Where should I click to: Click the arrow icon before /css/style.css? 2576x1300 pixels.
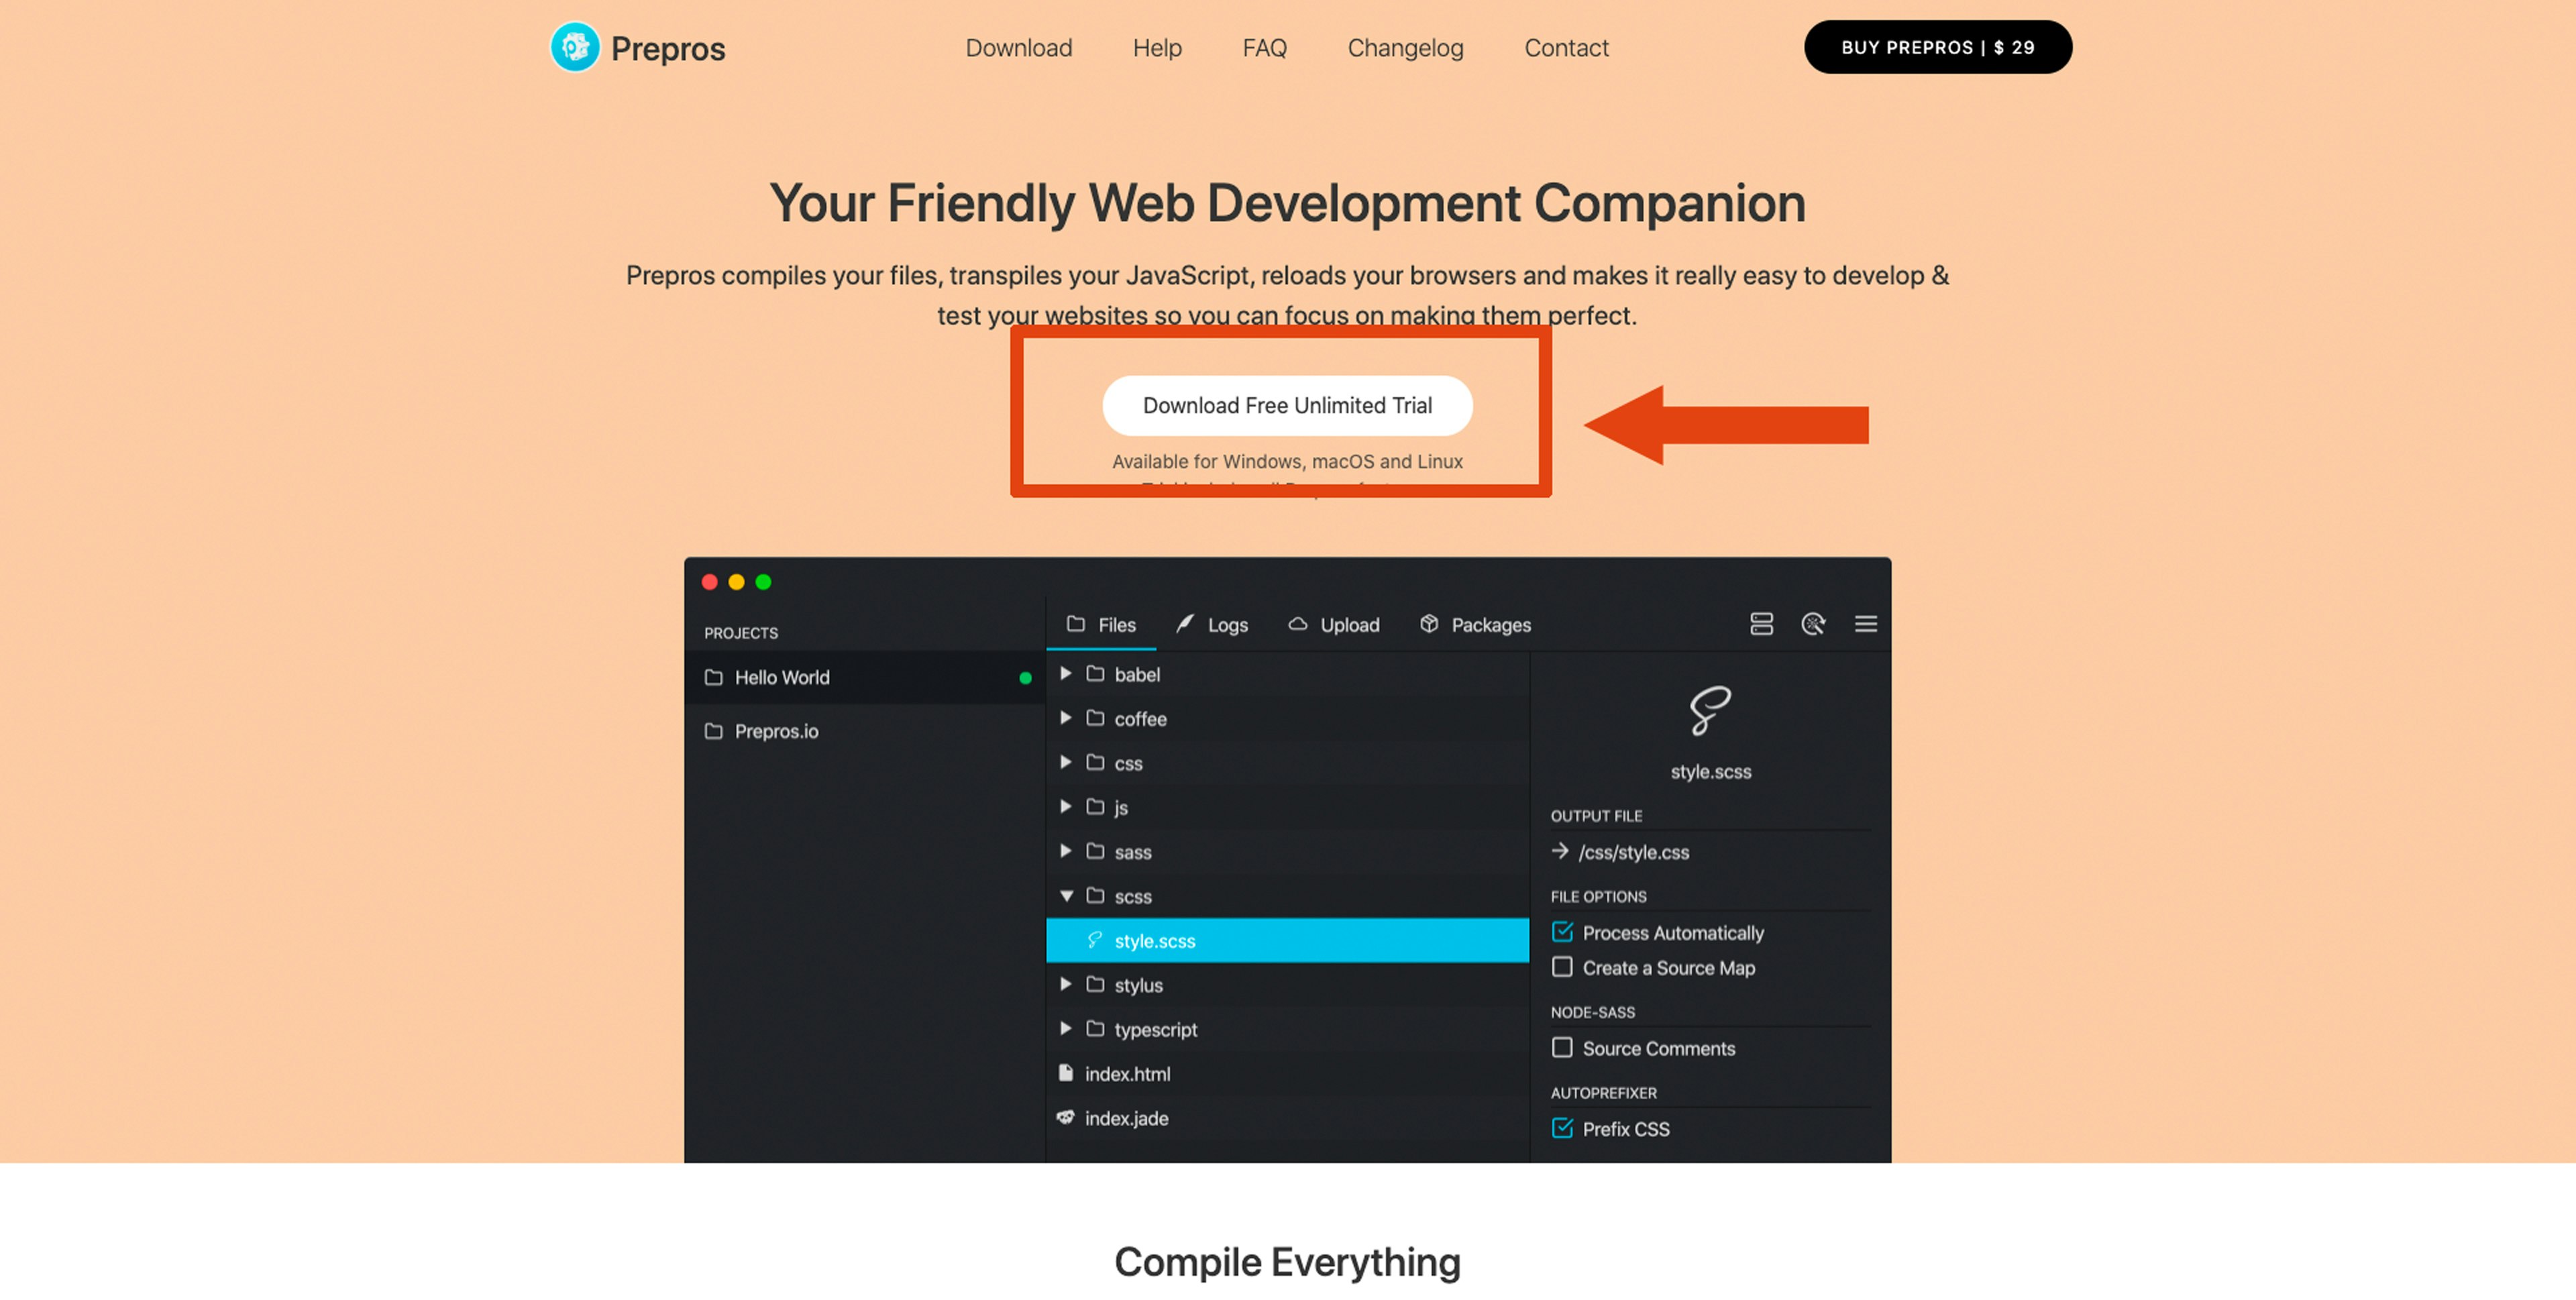[x=1559, y=851]
